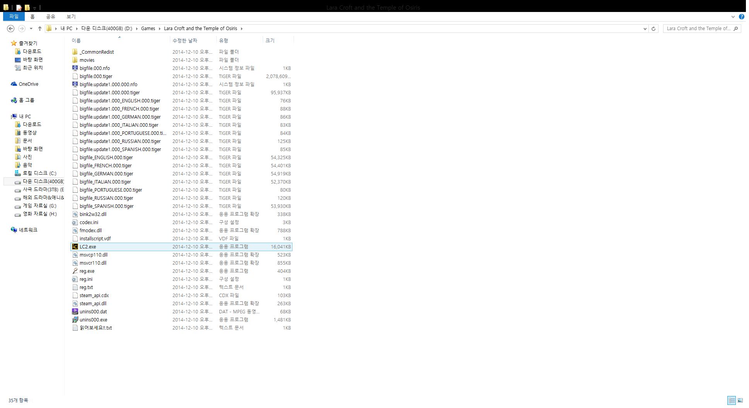Click the unins000.dat file icon
Viewport: 749px width, 408px height.
(75, 311)
